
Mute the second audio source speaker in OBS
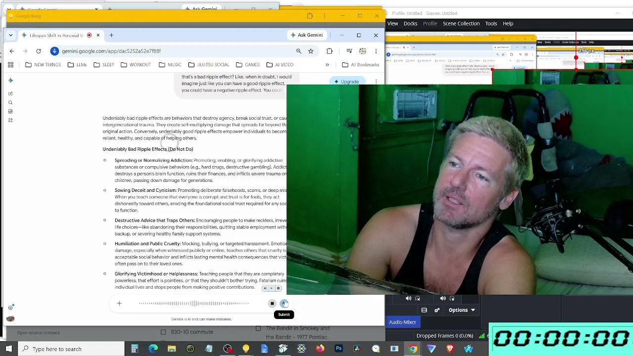[x=443, y=298]
